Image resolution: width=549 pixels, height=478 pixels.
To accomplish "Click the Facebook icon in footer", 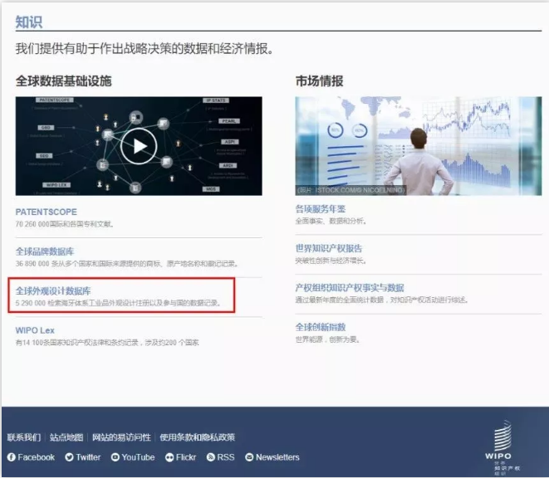I will click(x=11, y=457).
